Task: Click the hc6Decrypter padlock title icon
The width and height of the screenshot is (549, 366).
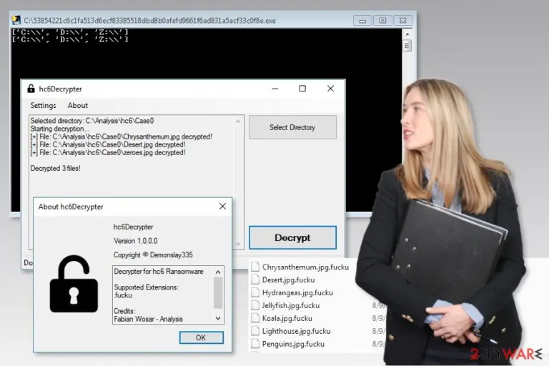Action: 31,89
